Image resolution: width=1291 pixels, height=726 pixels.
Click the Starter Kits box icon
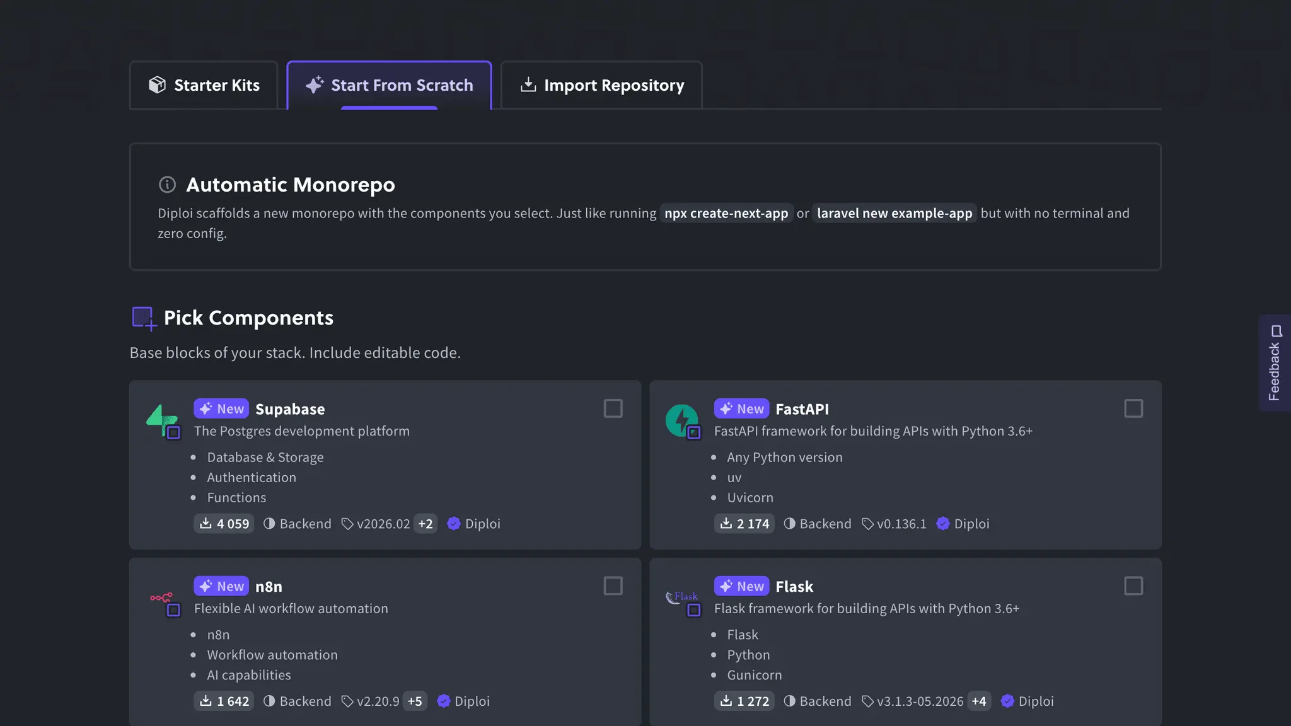(157, 85)
